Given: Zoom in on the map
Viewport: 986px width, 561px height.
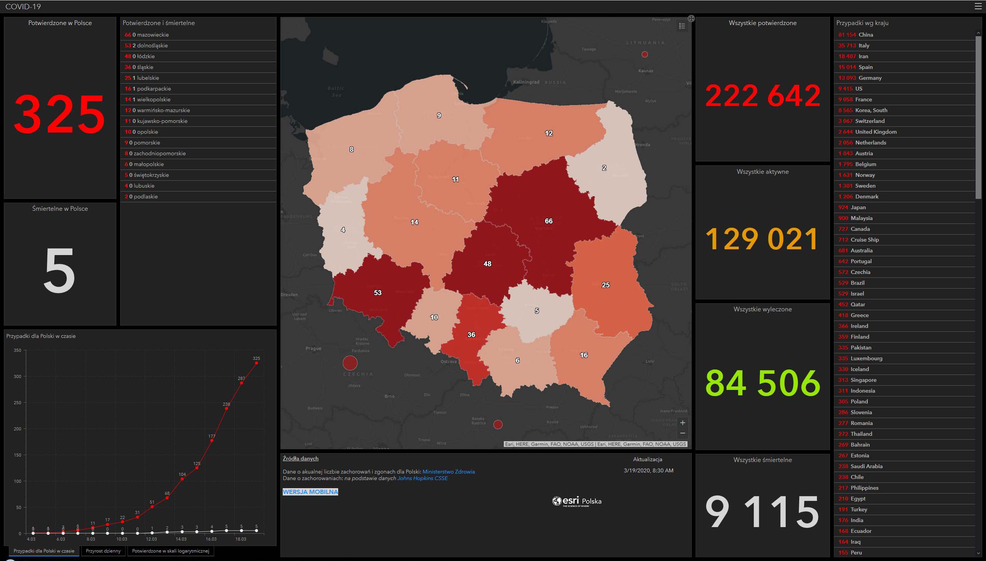Looking at the screenshot, I should pos(682,423).
